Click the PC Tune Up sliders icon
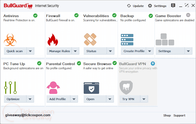The width and height of the screenshot is (196, 124). point(10,88)
